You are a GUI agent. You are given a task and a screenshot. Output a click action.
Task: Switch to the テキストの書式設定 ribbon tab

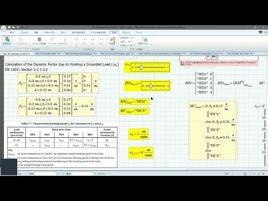coord(98,33)
